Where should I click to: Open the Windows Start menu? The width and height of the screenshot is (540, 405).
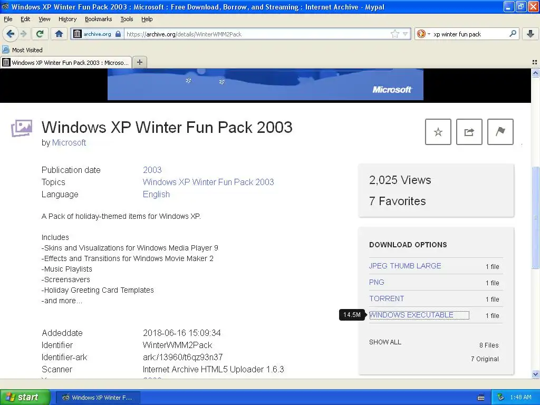(x=25, y=397)
